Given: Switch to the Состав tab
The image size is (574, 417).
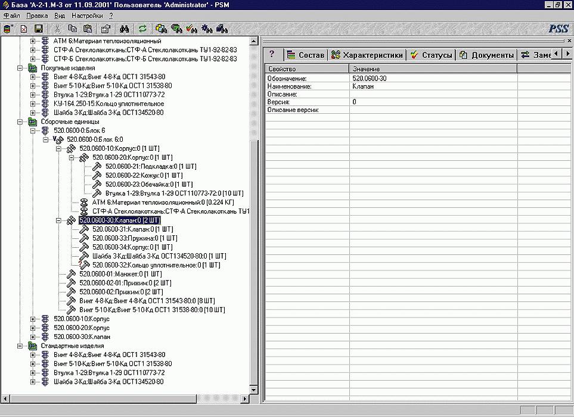Looking at the screenshot, I should (x=305, y=55).
